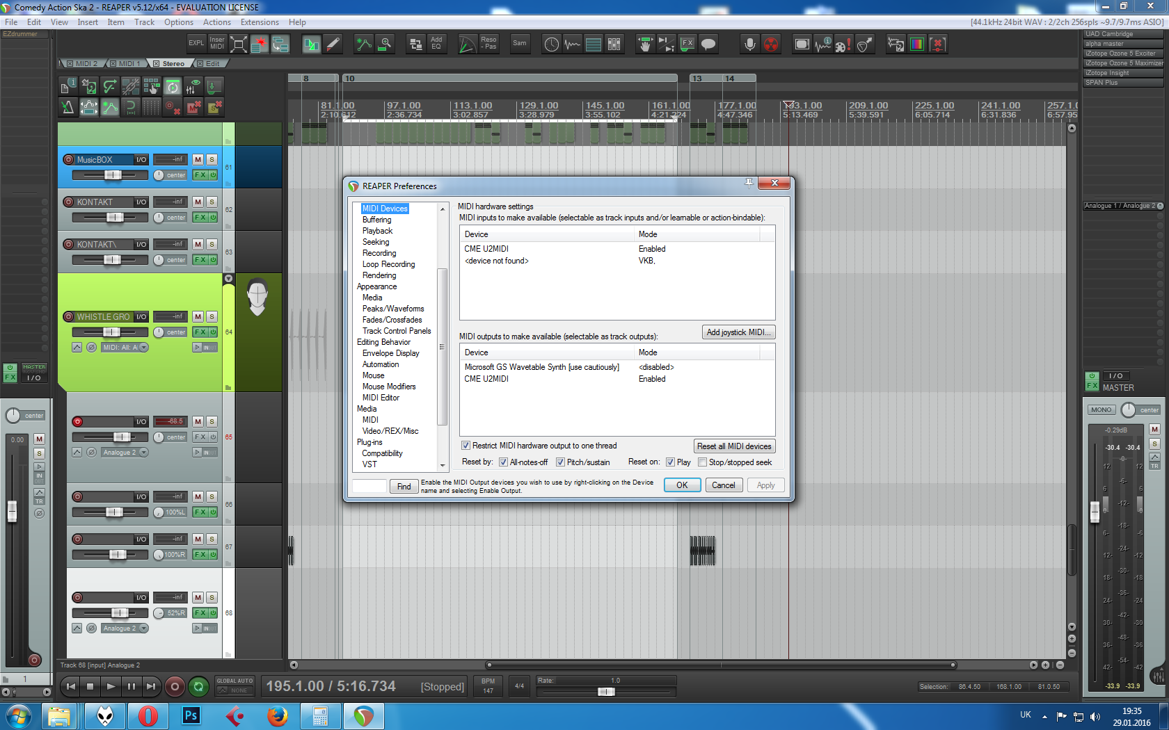Toggle Pitch/sustain checkbox
Screen dimensions: 1169x730
(560, 462)
